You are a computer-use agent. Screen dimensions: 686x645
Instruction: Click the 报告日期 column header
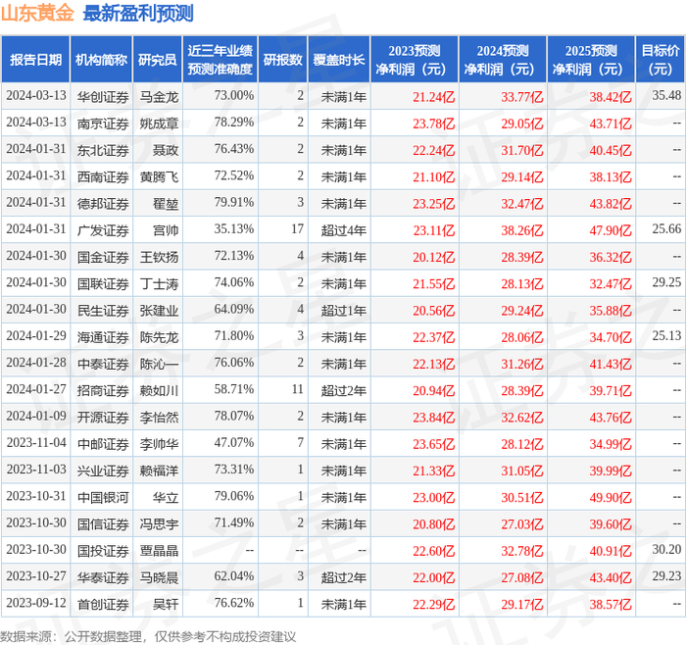pyautogui.click(x=35, y=60)
